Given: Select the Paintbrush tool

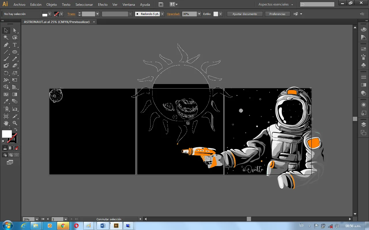Looking at the screenshot, I should 6,59.
